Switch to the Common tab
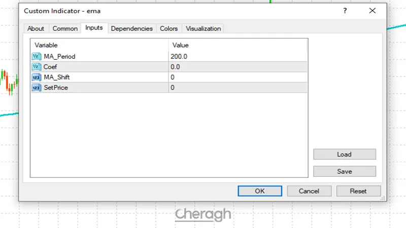 (65, 29)
